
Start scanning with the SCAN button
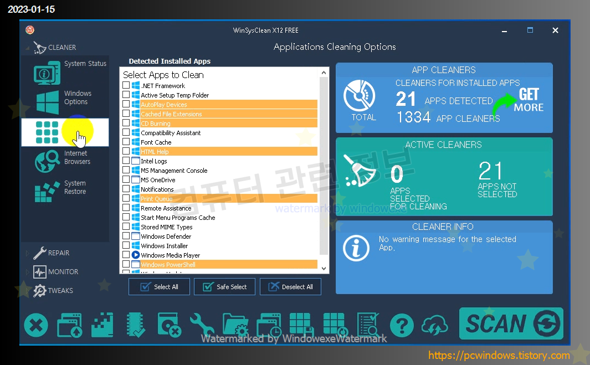pyautogui.click(x=511, y=323)
